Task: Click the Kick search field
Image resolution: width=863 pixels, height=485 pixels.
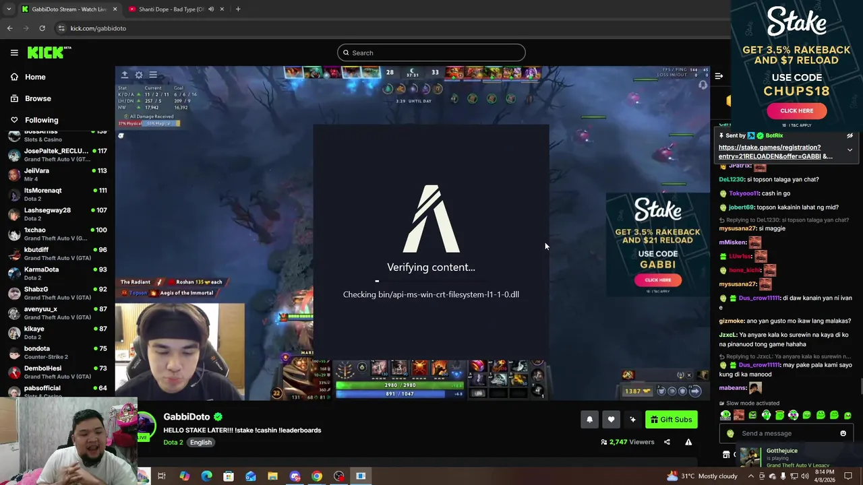Action: point(431,53)
